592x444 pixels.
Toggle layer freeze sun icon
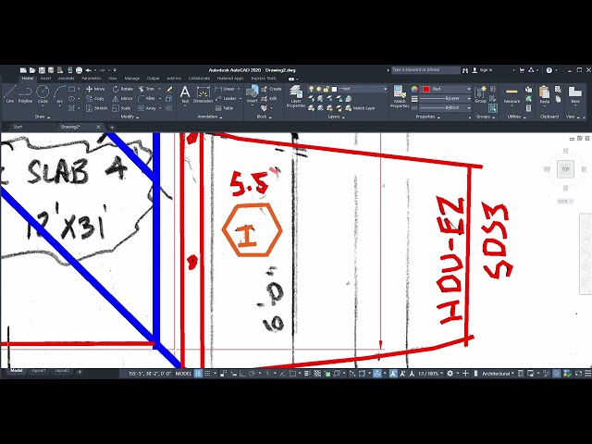coord(318,89)
